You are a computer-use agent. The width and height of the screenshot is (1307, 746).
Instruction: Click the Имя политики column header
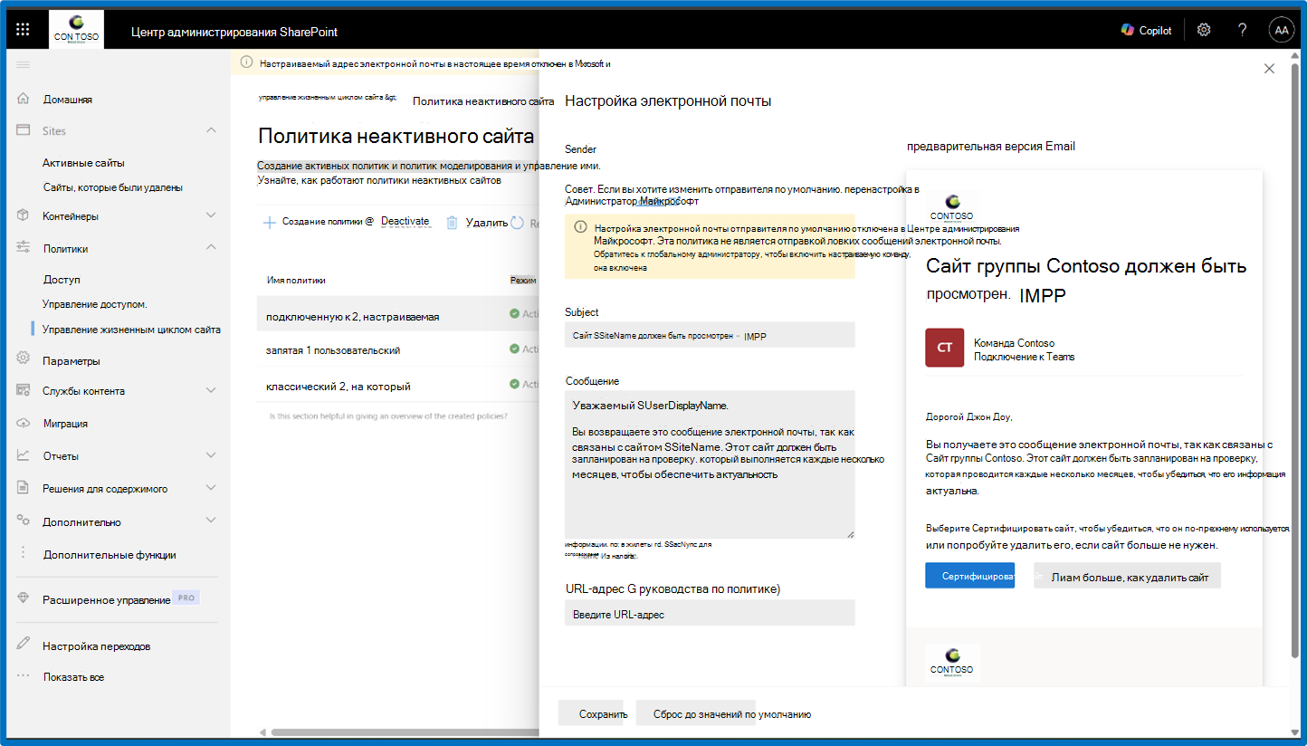[297, 280]
